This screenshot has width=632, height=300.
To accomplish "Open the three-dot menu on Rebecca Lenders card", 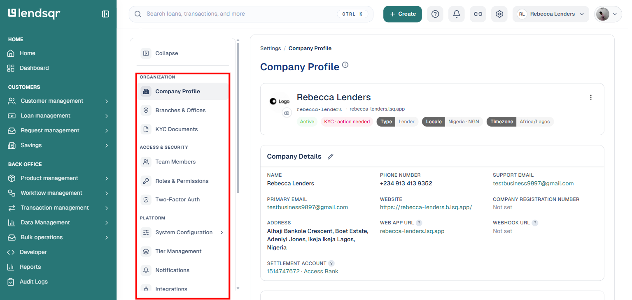I will 591,97.
